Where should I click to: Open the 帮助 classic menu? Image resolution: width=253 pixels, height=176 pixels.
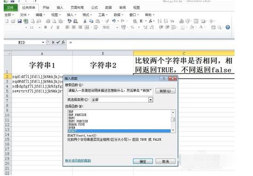150,15
